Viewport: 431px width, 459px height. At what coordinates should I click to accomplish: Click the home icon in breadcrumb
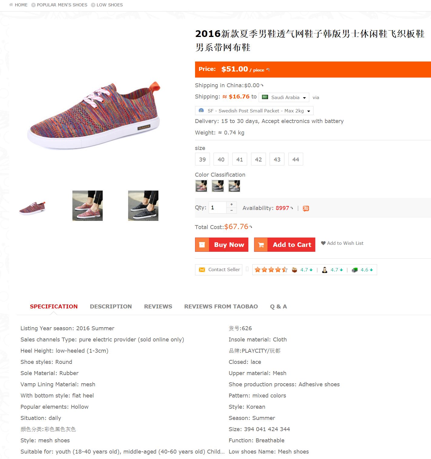click(11, 5)
